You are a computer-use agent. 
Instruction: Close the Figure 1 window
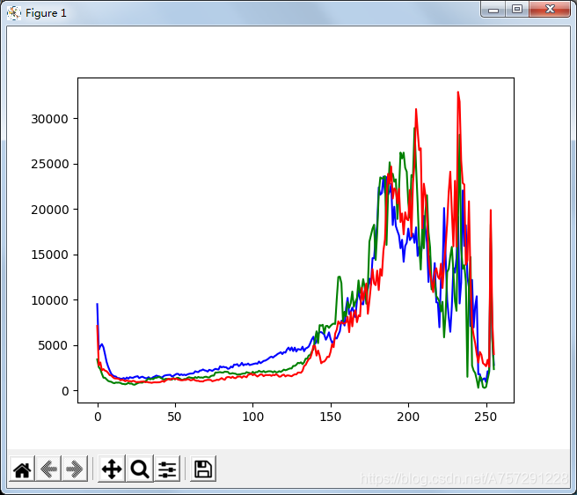(550, 10)
